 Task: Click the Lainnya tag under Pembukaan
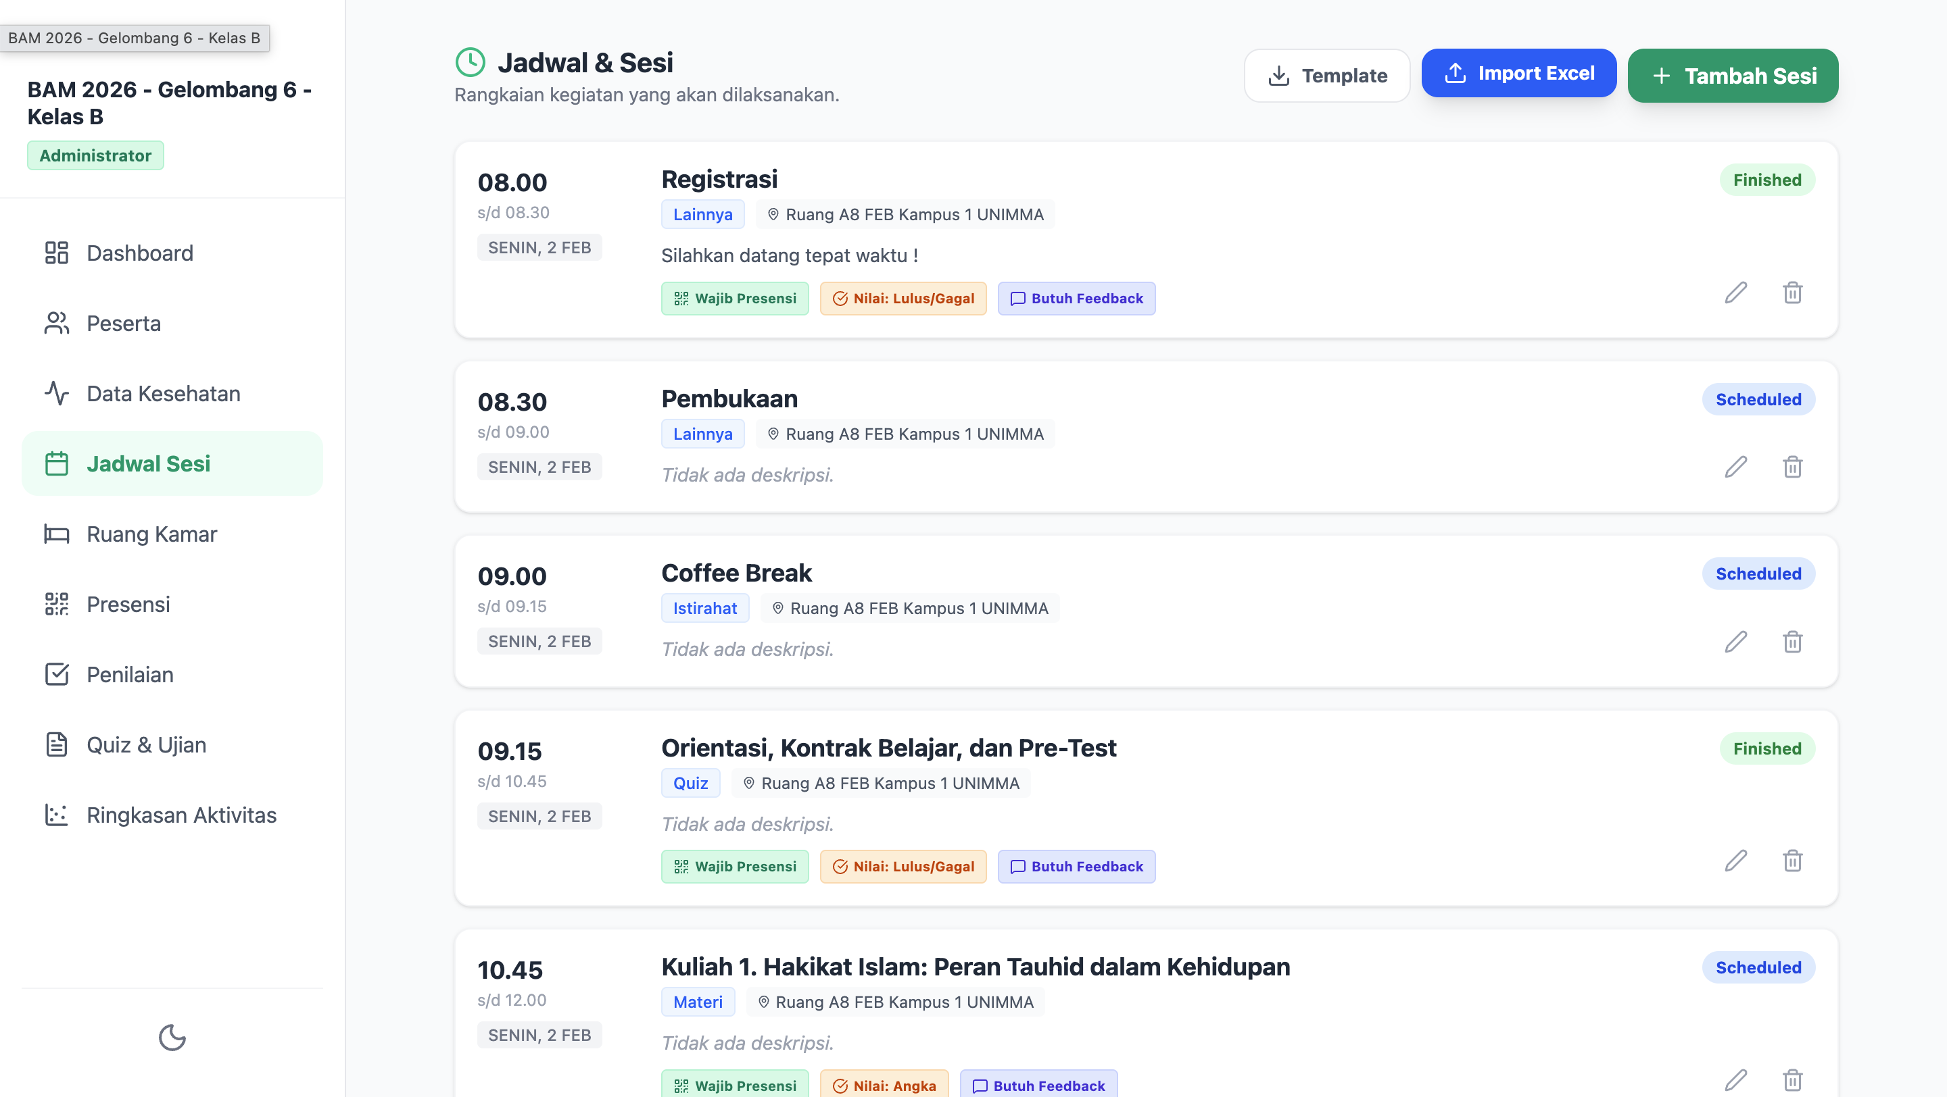pos(703,434)
